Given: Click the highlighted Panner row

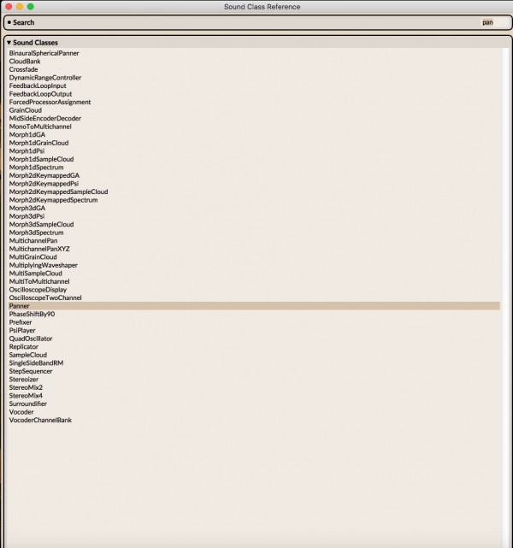Looking at the screenshot, I should (254, 306).
